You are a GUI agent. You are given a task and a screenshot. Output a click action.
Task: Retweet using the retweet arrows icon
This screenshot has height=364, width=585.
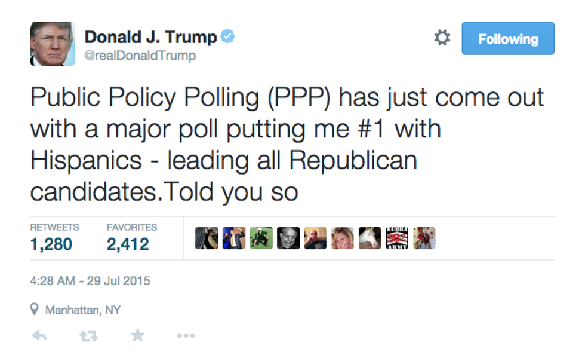(89, 336)
